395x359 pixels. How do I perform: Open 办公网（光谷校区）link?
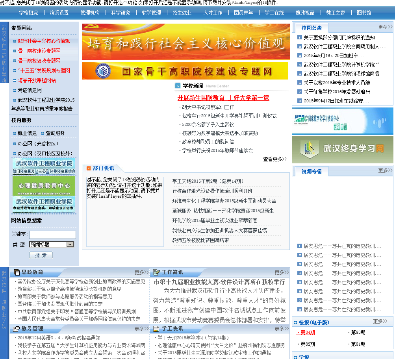pos(38,144)
